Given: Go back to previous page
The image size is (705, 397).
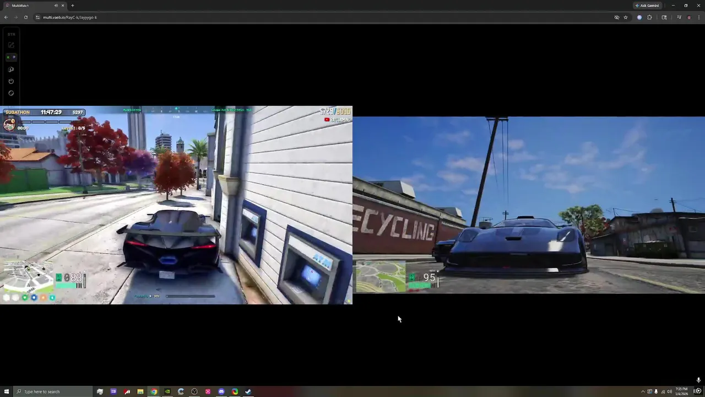Looking at the screenshot, I should coord(6,17).
